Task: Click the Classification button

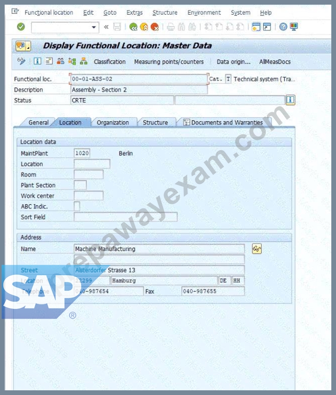Action: pos(110,62)
